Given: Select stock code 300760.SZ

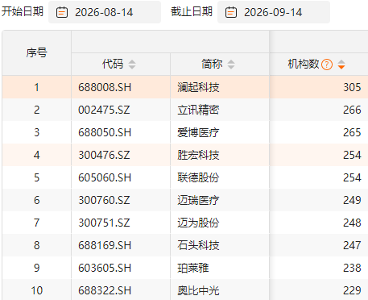Looking at the screenshot, I should [104, 200].
